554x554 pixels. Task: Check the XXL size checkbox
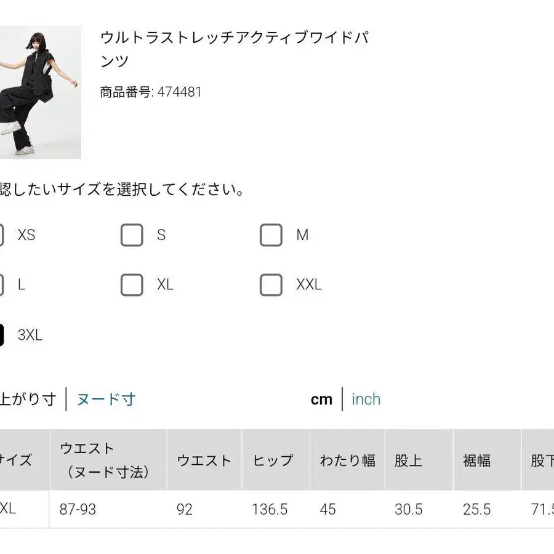tap(271, 284)
